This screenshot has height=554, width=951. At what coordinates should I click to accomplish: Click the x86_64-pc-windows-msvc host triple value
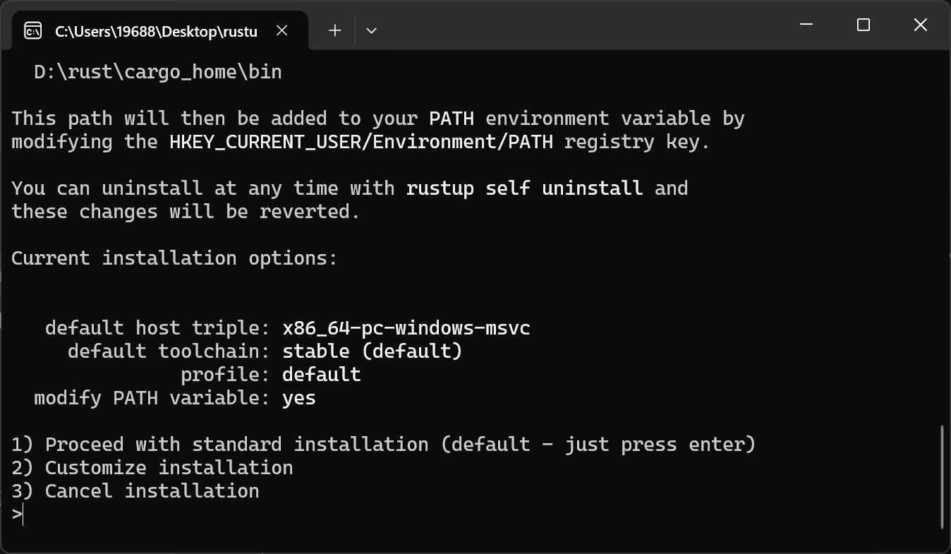tap(406, 328)
